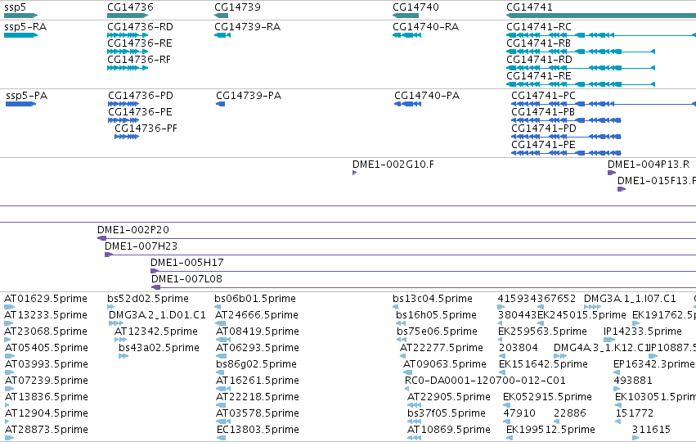Screen dimensions: 696x442
Task: Select the CG14741 gene label
Action: [529, 7]
